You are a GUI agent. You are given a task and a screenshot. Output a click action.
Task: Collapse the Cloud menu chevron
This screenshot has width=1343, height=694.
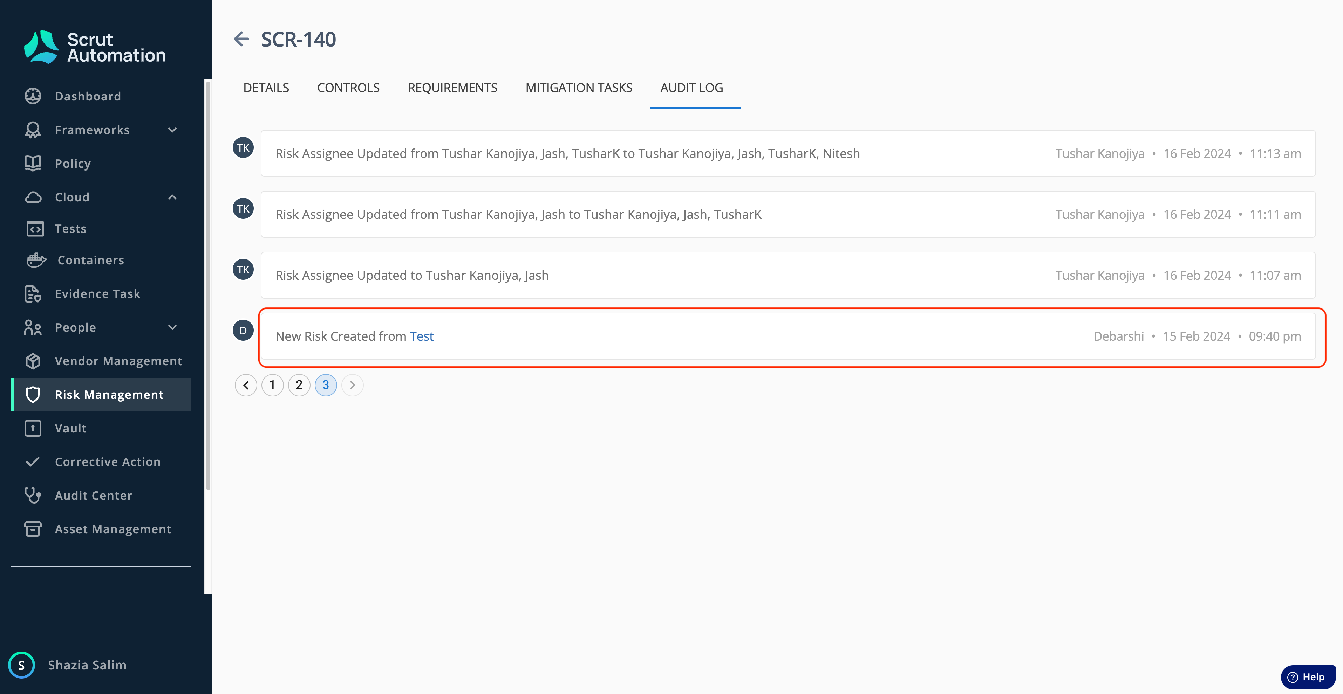(172, 197)
